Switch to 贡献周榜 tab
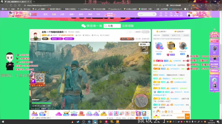The image size is (222, 124). point(166,35)
